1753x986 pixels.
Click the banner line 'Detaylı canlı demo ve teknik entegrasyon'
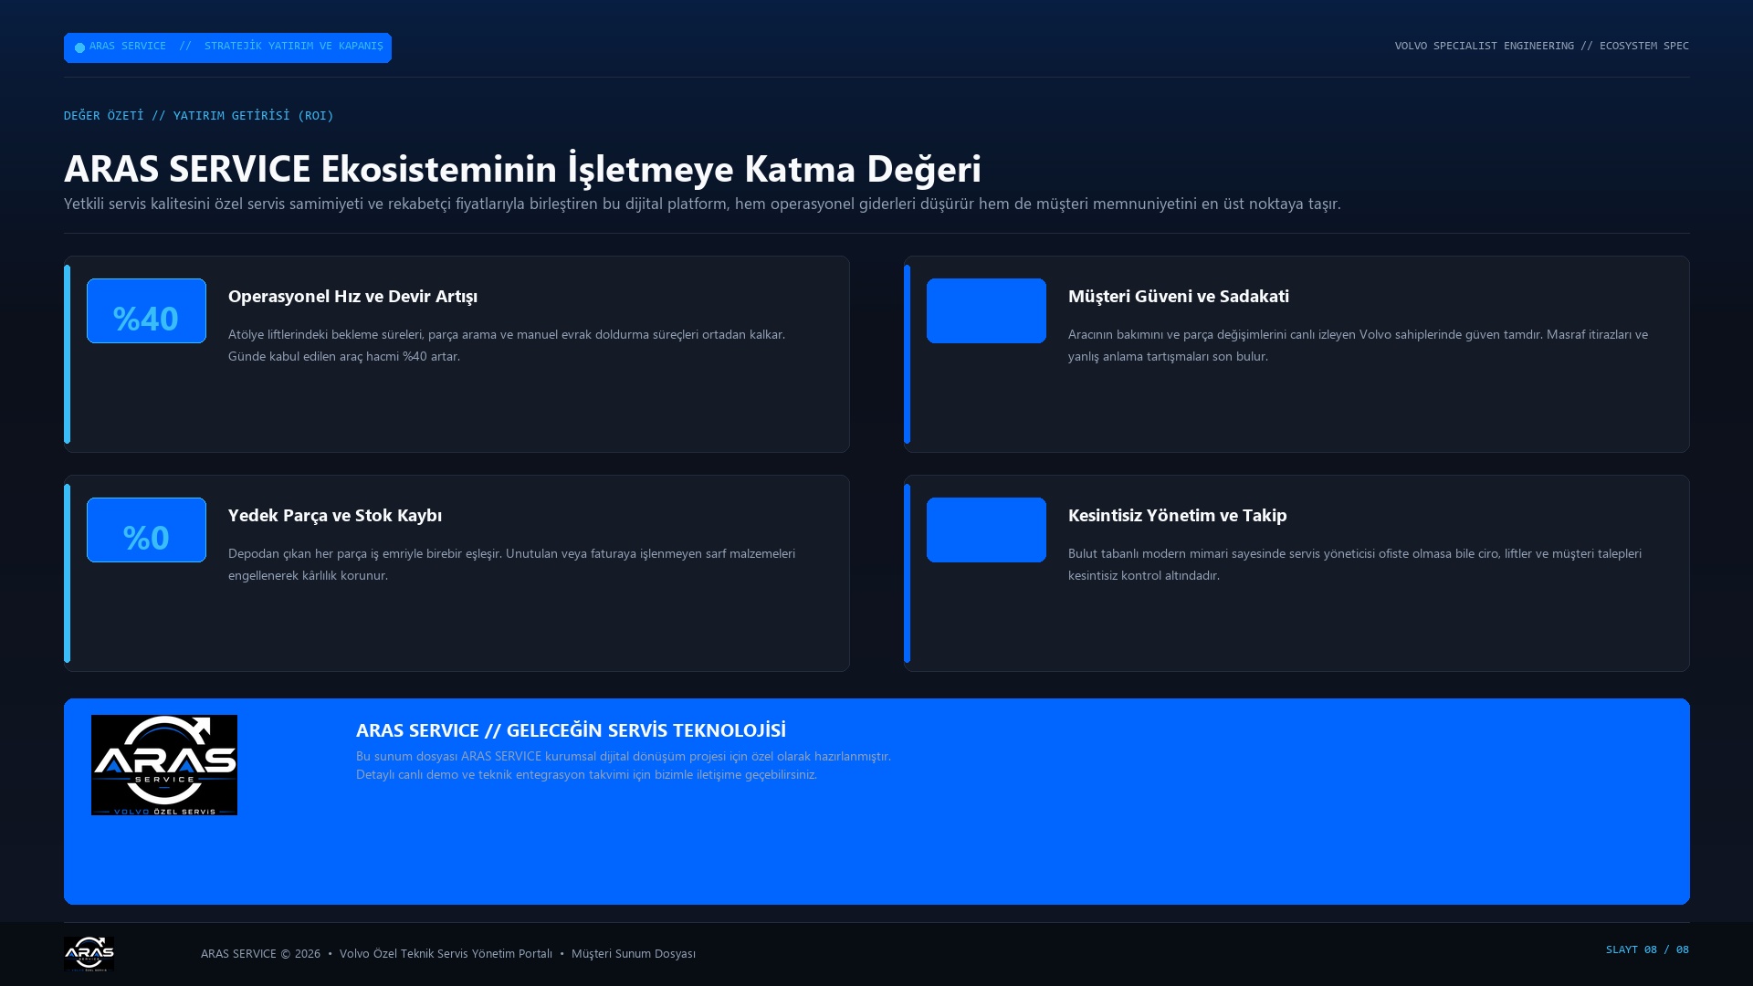[586, 774]
